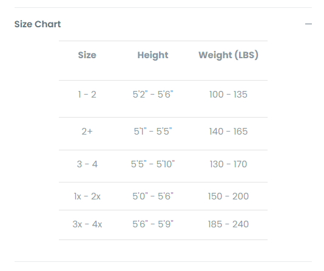Click size 1 - 2 cell
This screenshot has height=271, width=324.
point(87,95)
